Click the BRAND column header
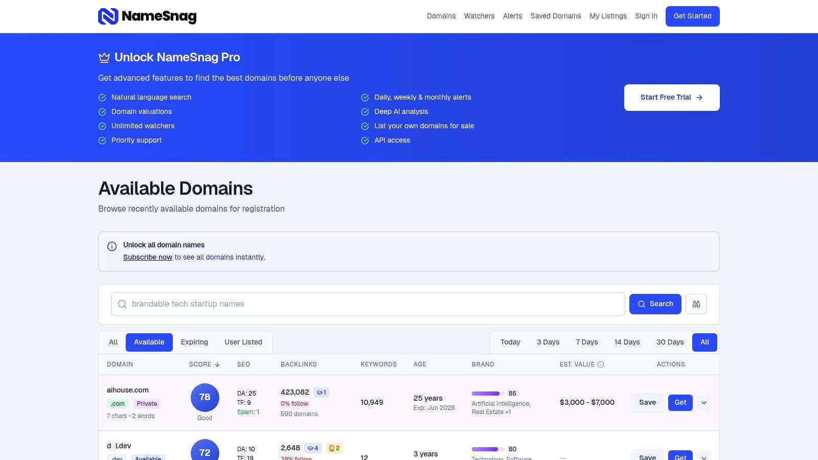Viewport: 818px width, 460px height. click(x=483, y=364)
